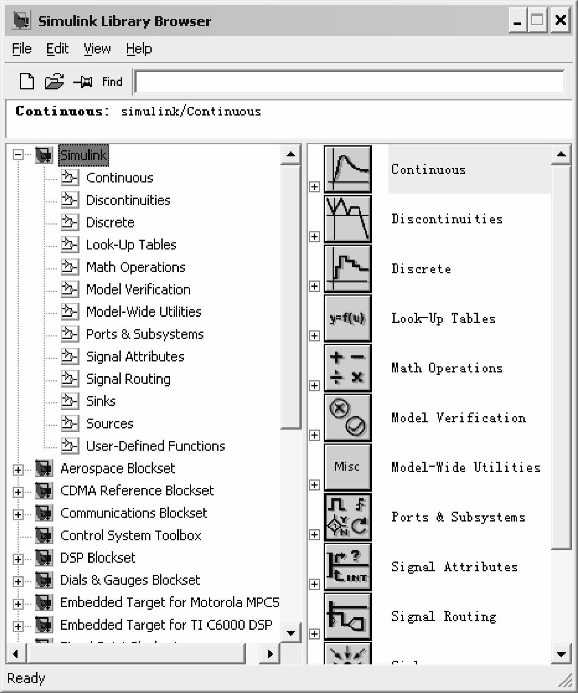Screen dimensions: 578x693
Task: Click the Control System Toolbox library icon
Action: click(44, 535)
